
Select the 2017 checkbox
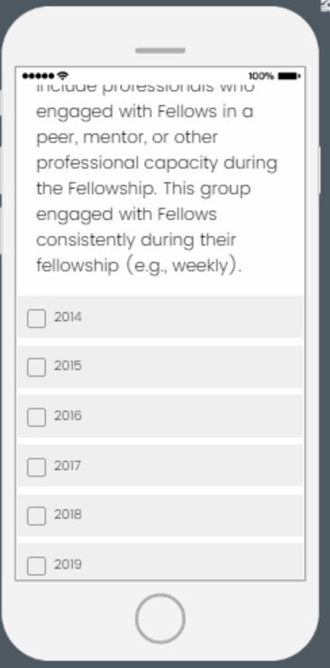click(37, 467)
